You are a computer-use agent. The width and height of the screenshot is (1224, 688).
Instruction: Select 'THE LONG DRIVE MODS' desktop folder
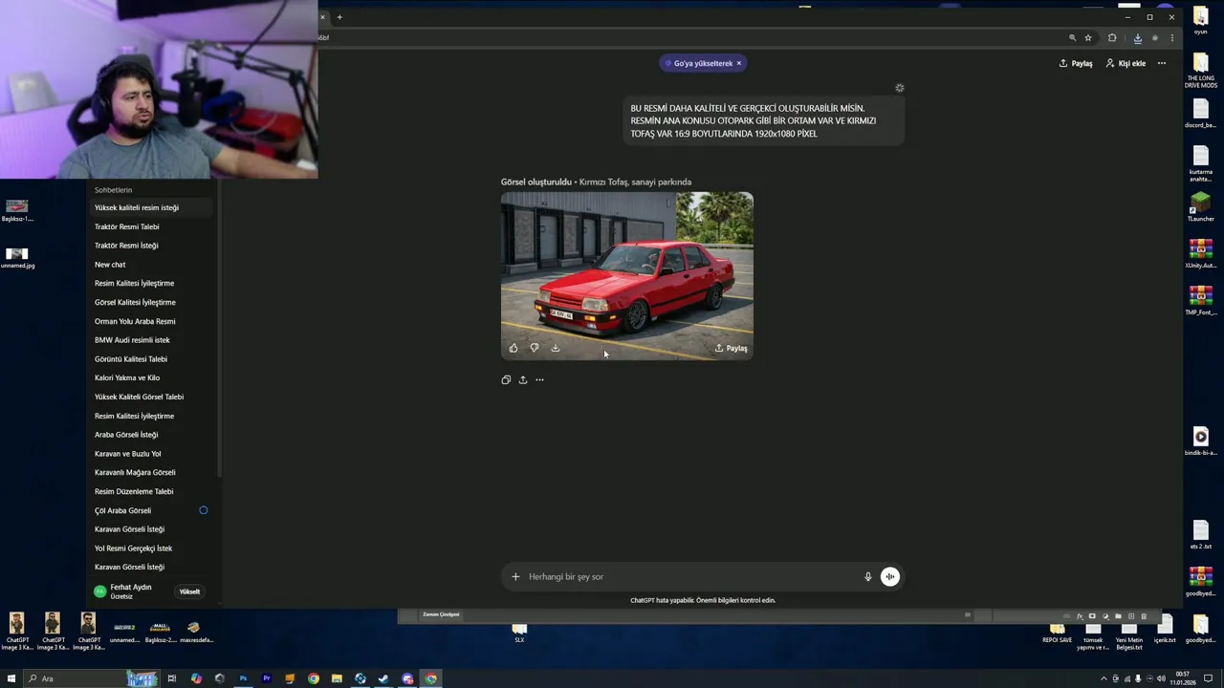(1201, 69)
